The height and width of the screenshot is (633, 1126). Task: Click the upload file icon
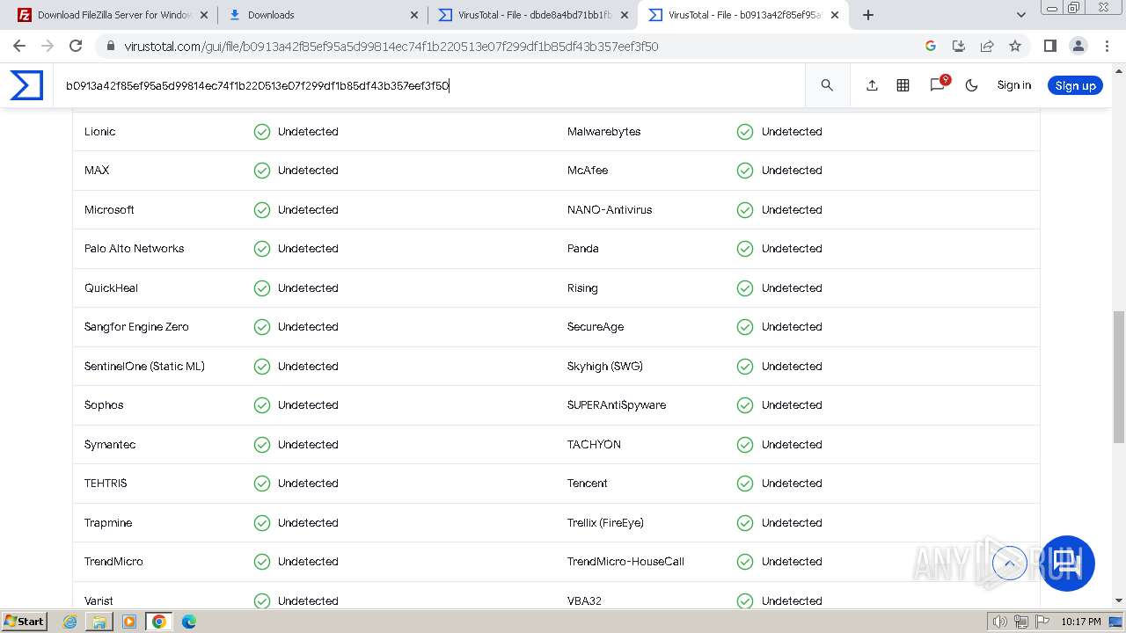click(x=872, y=85)
